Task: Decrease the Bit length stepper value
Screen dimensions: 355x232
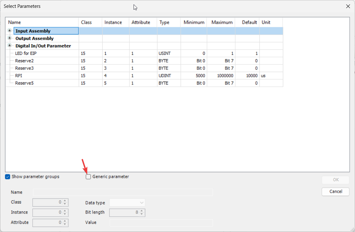Action: pos(142,214)
